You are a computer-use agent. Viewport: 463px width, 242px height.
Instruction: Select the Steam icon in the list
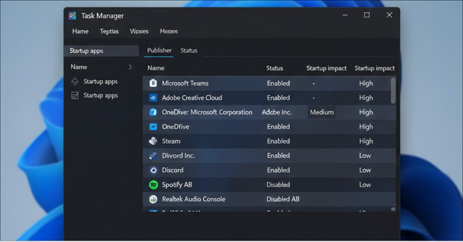click(153, 141)
